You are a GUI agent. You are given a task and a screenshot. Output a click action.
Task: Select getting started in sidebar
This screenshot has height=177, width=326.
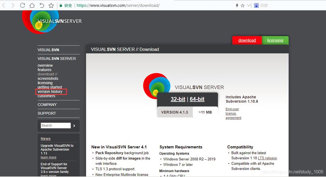(x=49, y=87)
